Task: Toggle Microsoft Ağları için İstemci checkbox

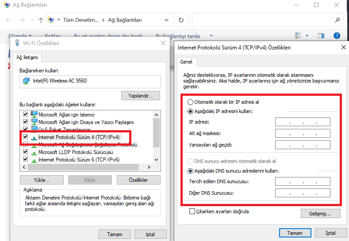Action: tap(25, 114)
